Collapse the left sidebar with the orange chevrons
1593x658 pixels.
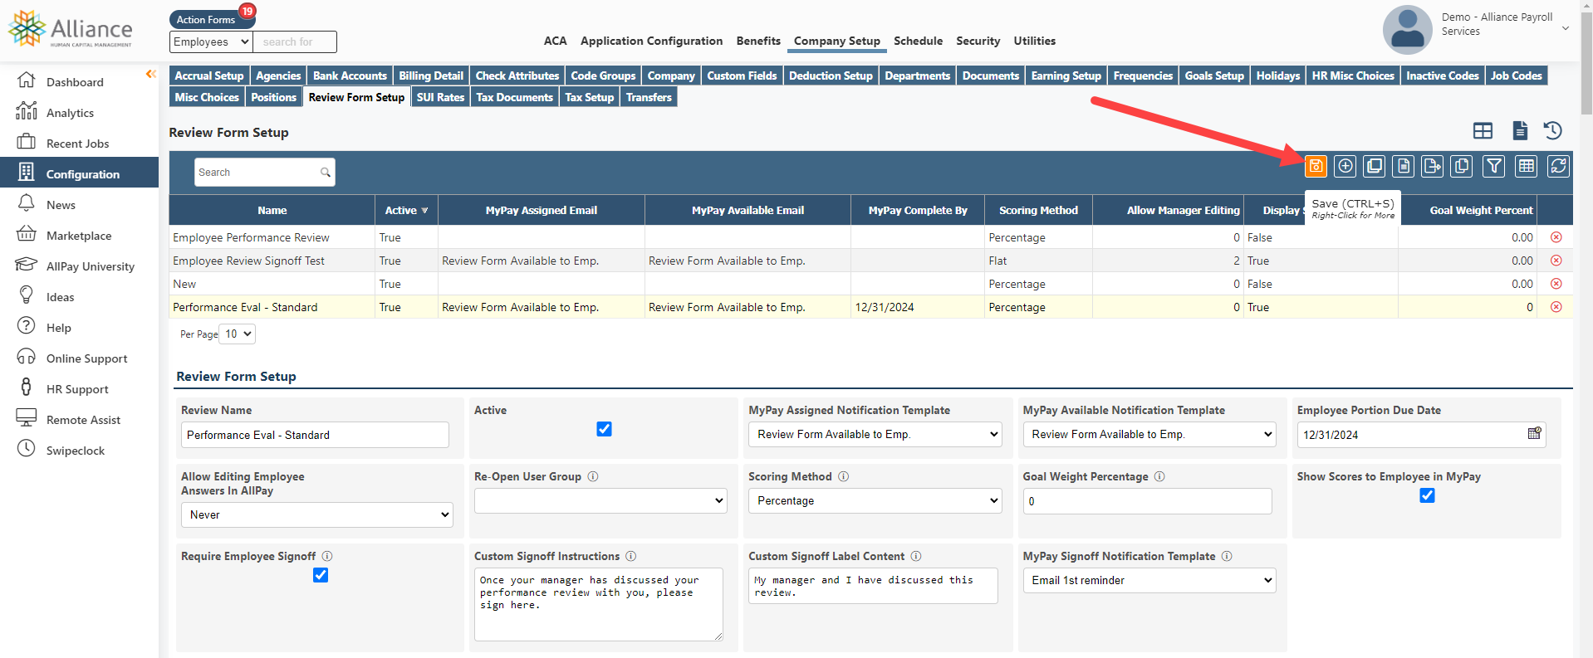coord(150,74)
